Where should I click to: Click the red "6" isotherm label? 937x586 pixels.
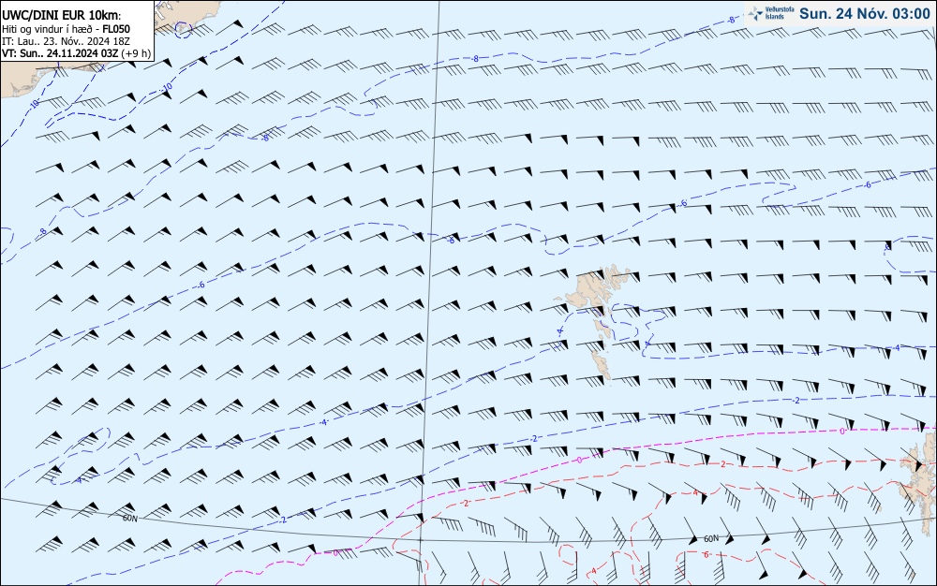coord(706,554)
